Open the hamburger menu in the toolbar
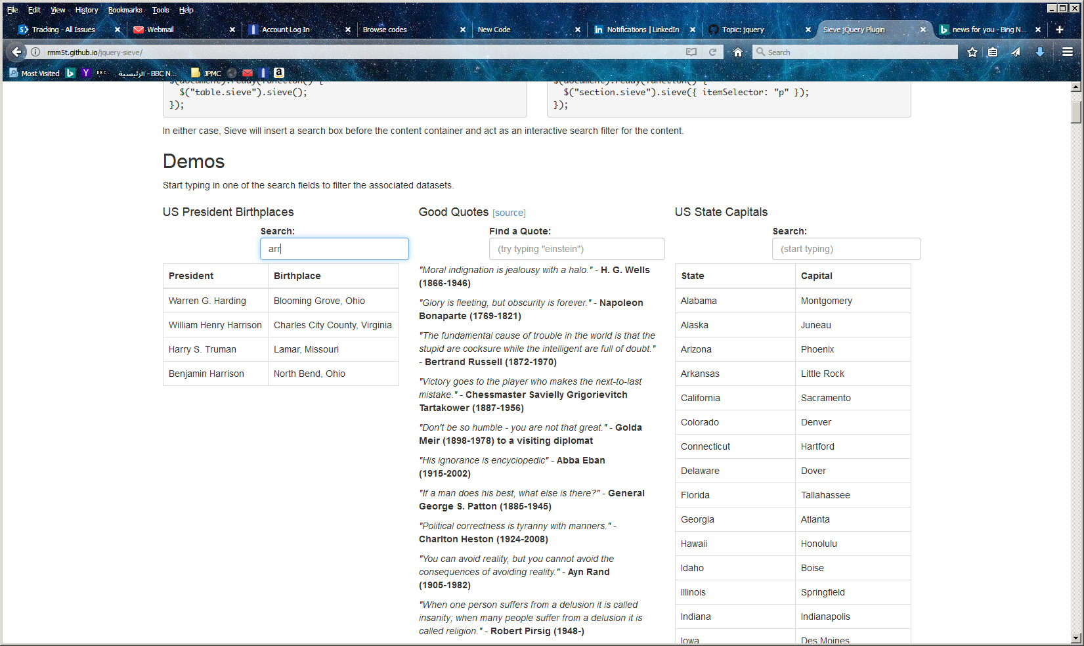Viewport: 1084px width, 646px height. (1068, 52)
